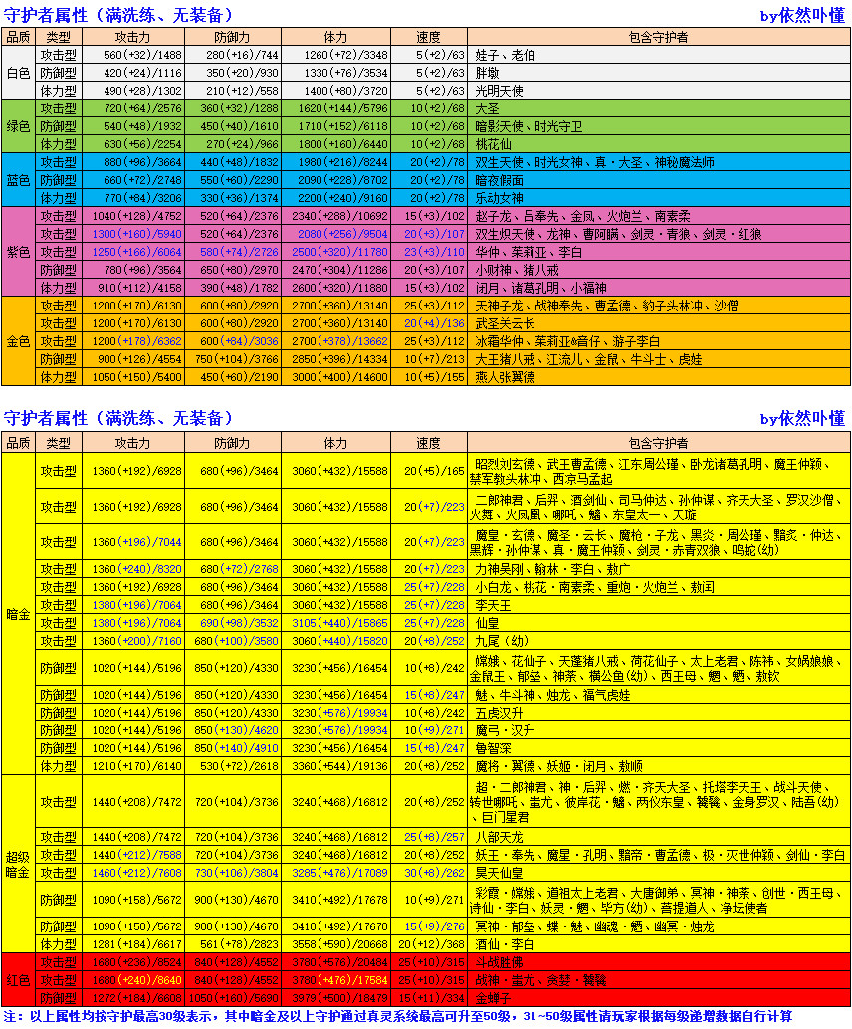
Task: Select the speed value 23(+3)/110
Action: [435, 252]
